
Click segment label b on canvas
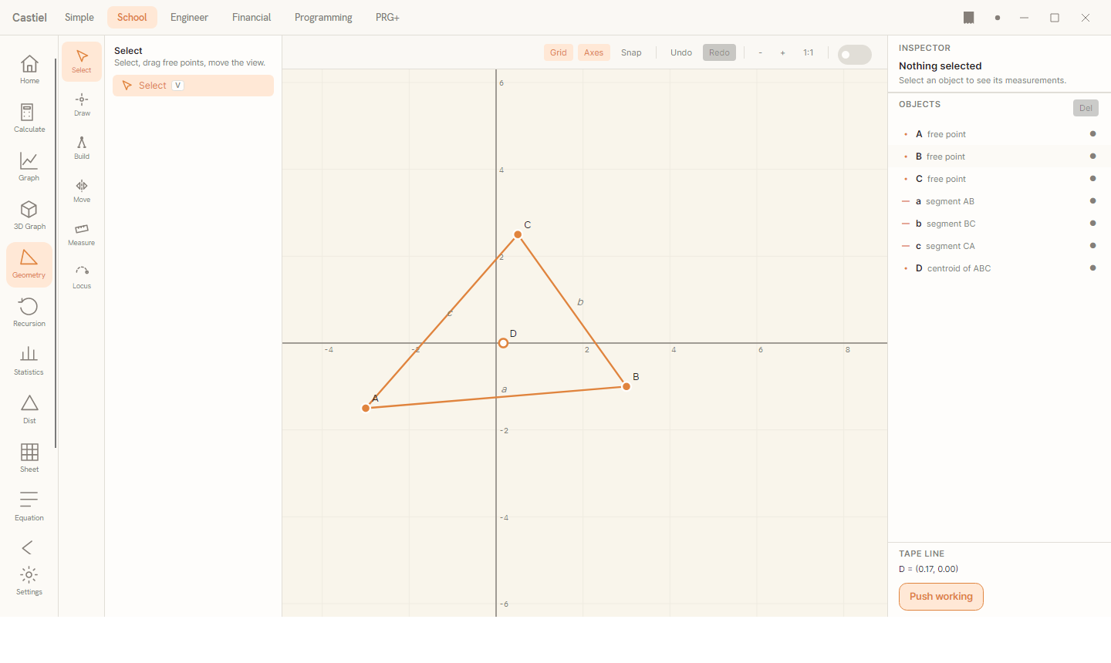(580, 302)
